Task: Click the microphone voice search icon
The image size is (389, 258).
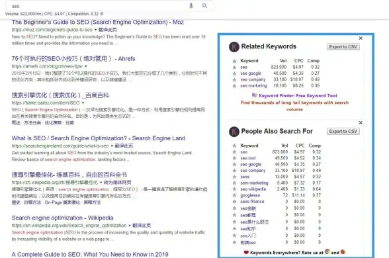Action: click(191, 6)
